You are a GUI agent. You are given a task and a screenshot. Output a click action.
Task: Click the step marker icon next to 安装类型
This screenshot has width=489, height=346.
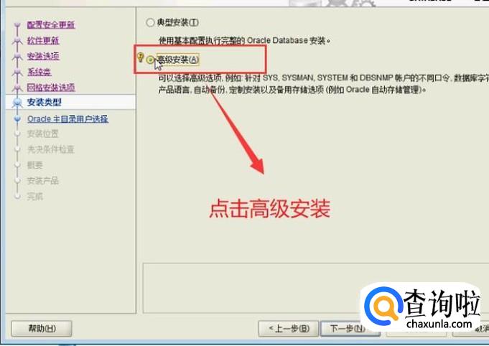click(17, 102)
